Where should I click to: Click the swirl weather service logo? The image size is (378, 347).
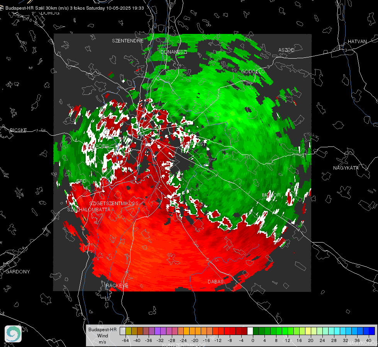click(x=13, y=334)
